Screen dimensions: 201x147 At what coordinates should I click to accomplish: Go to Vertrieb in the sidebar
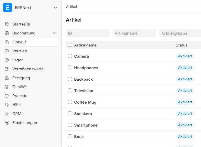coord(20,51)
